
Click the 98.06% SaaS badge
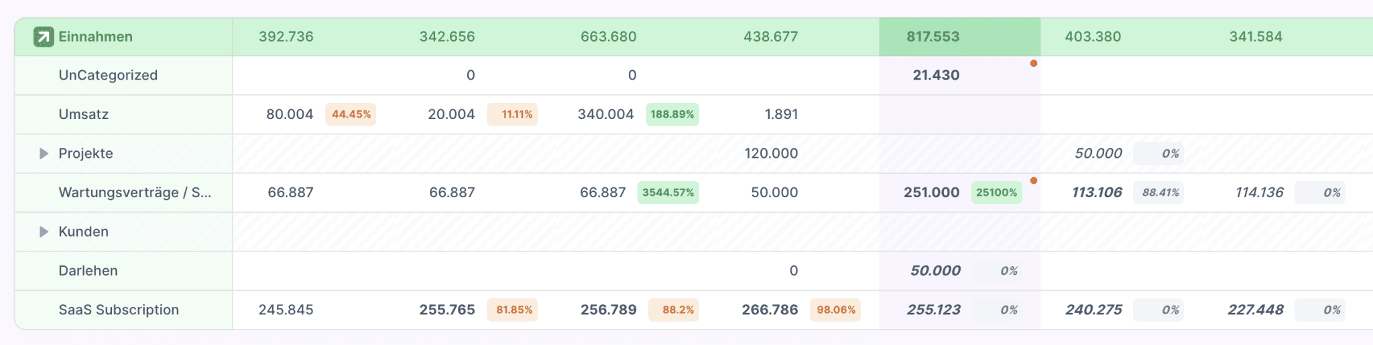click(x=835, y=310)
